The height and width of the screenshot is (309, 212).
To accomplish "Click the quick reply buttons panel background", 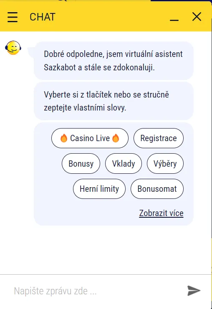I will (x=114, y=218).
